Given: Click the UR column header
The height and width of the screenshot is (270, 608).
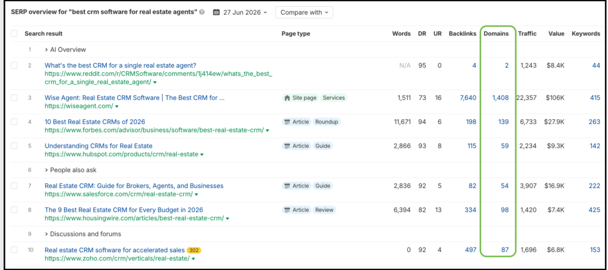Looking at the screenshot, I should point(438,34).
